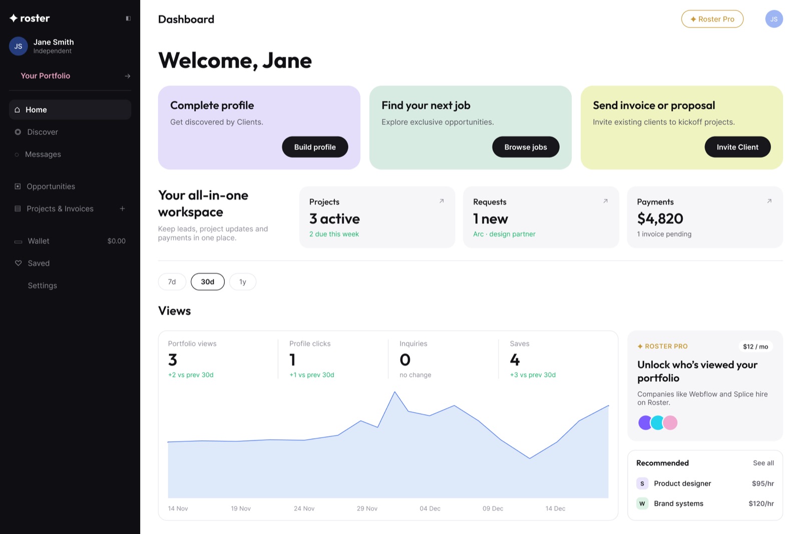Open Opportunities in sidebar
Viewport: 801px width, 534px height.
click(70, 186)
